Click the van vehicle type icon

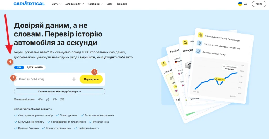(x=55, y=99)
